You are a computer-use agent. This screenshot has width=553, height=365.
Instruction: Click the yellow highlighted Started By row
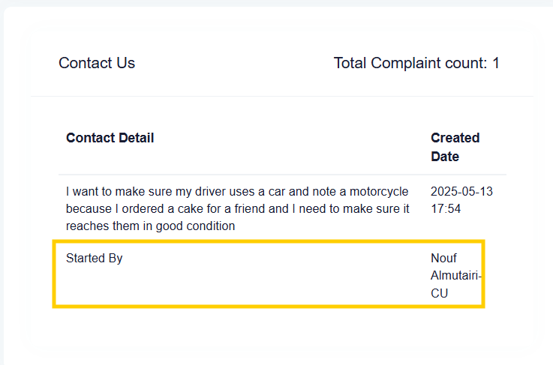(269, 274)
